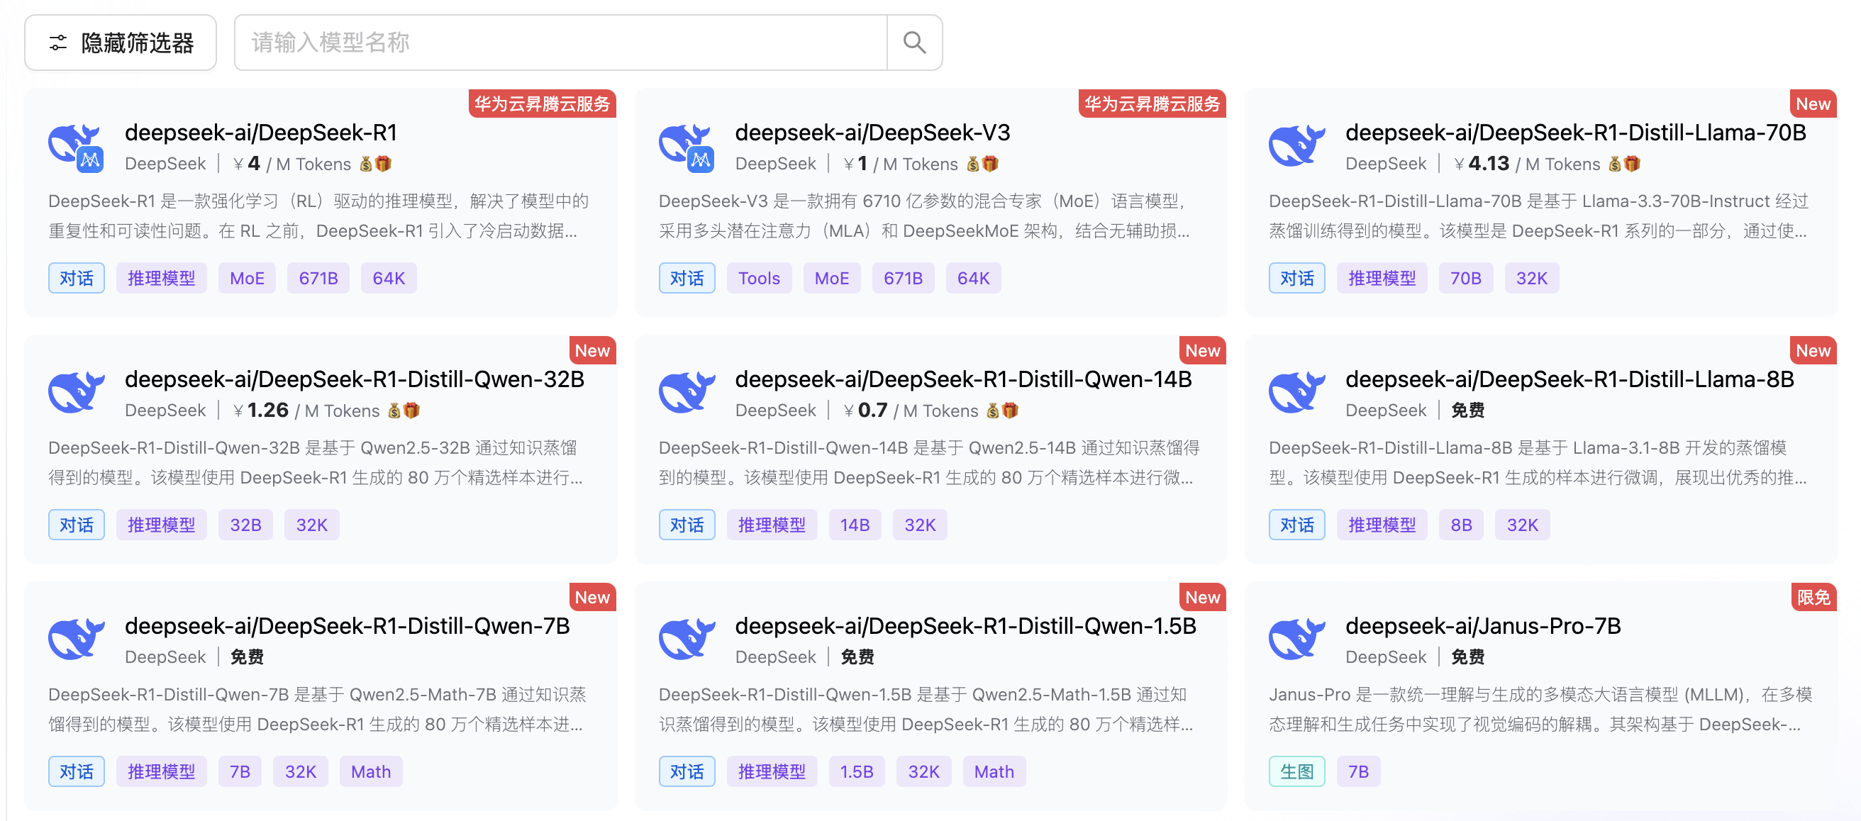Screen dimensions: 1861x821
Task: Click the 64K tag on DeepSeek-V3
Action: pos(973,278)
